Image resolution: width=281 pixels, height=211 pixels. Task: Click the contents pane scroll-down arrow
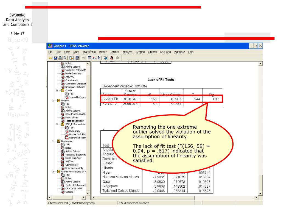coord(260,193)
